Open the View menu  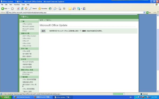pyautogui.click(x=11, y=4)
